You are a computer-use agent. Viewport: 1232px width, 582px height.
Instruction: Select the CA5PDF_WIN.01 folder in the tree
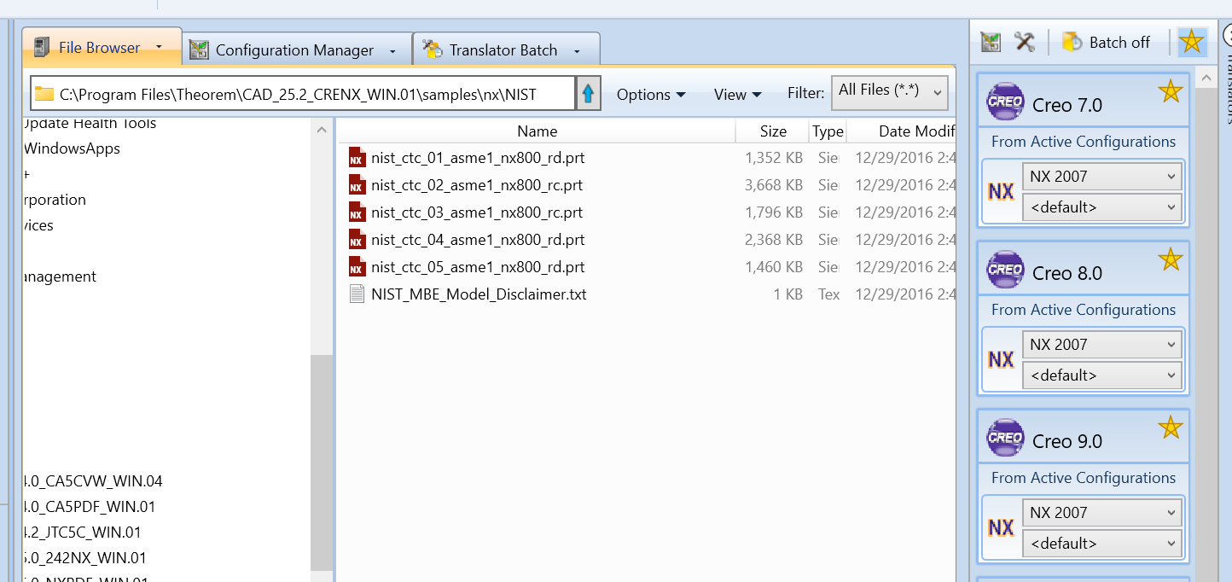click(x=90, y=507)
